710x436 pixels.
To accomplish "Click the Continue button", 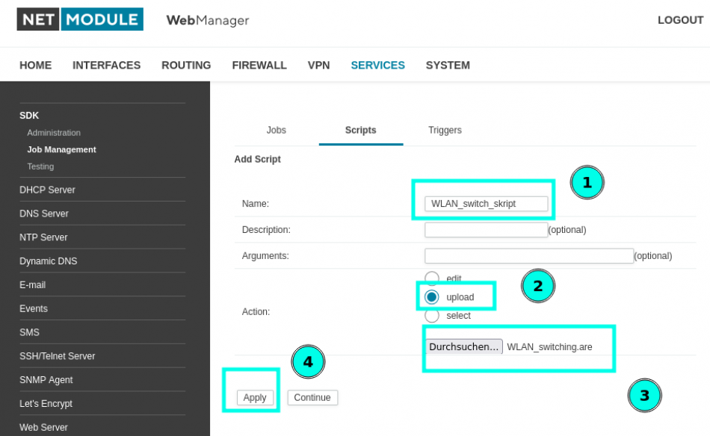I will tap(312, 398).
